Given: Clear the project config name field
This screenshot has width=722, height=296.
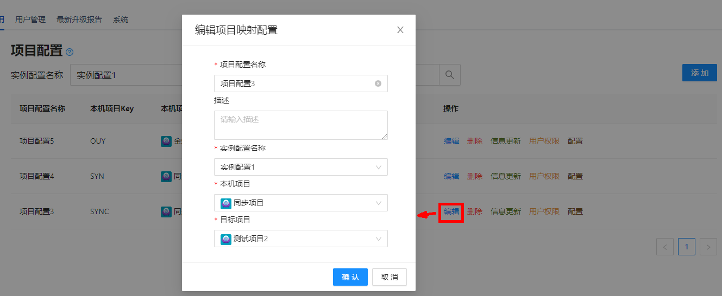Looking at the screenshot, I should click(x=378, y=83).
